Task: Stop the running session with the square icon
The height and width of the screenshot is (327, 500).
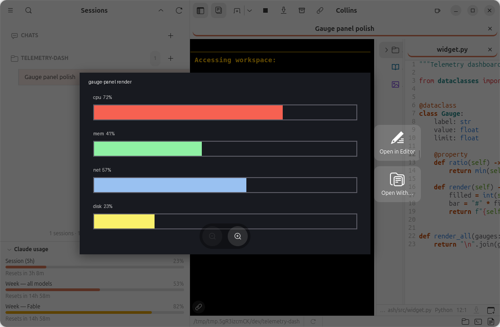Action: pyautogui.click(x=265, y=10)
